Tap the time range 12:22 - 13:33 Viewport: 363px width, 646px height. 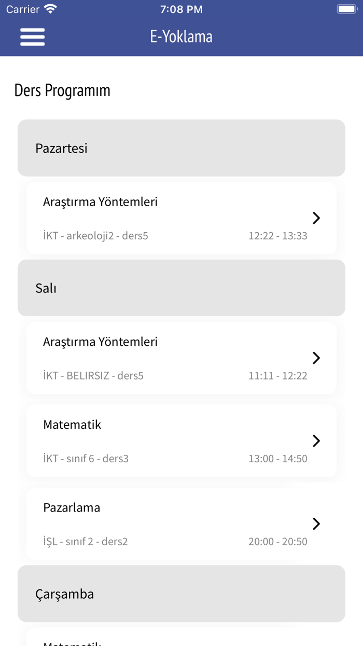277,235
